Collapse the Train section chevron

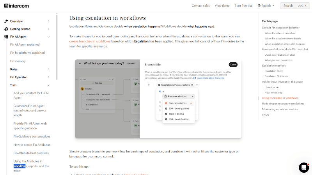48,85
